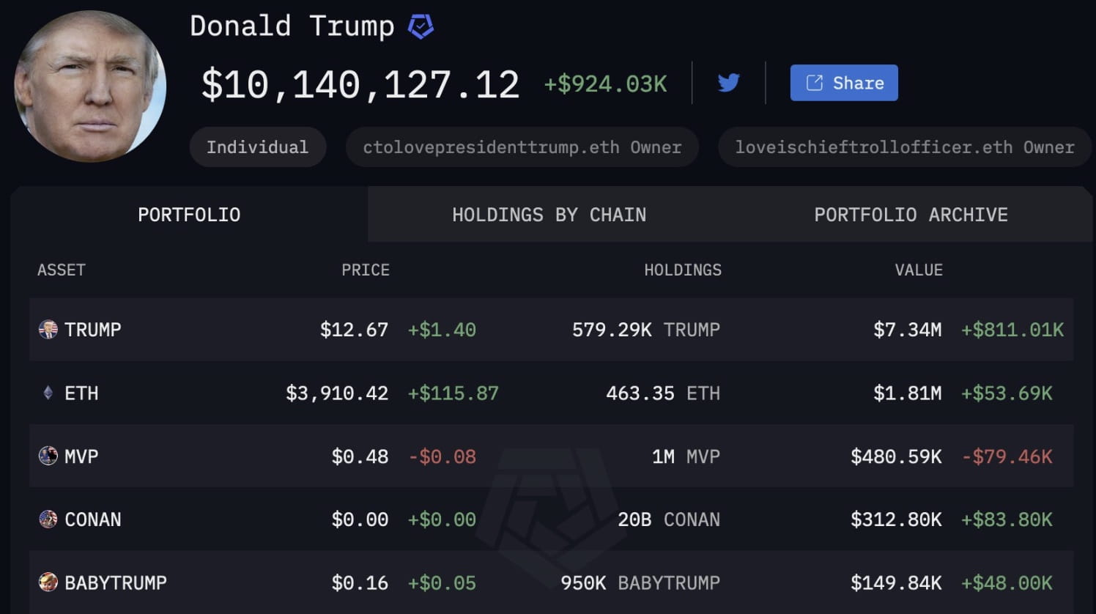Open the loveischieftrollofficer.eth Owner tag

pos(903,147)
